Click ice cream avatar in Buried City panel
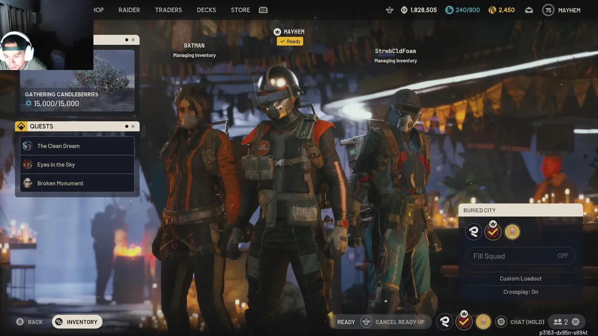This screenshot has width=598, height=336. (x=512, y=232)
